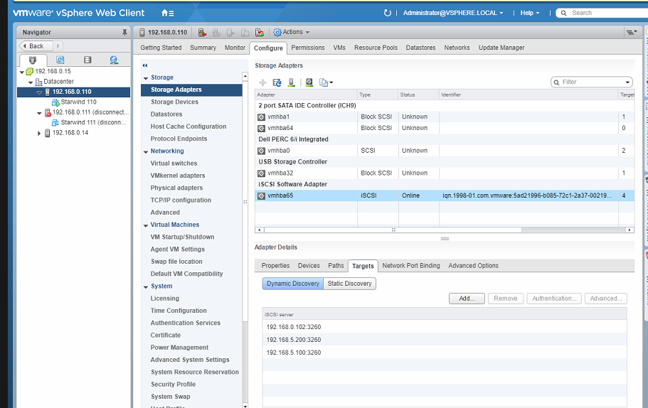
Task: Select iSCSI server 192.168.5.100:3260
Action: pyautogui.click(x=445, y=353)
